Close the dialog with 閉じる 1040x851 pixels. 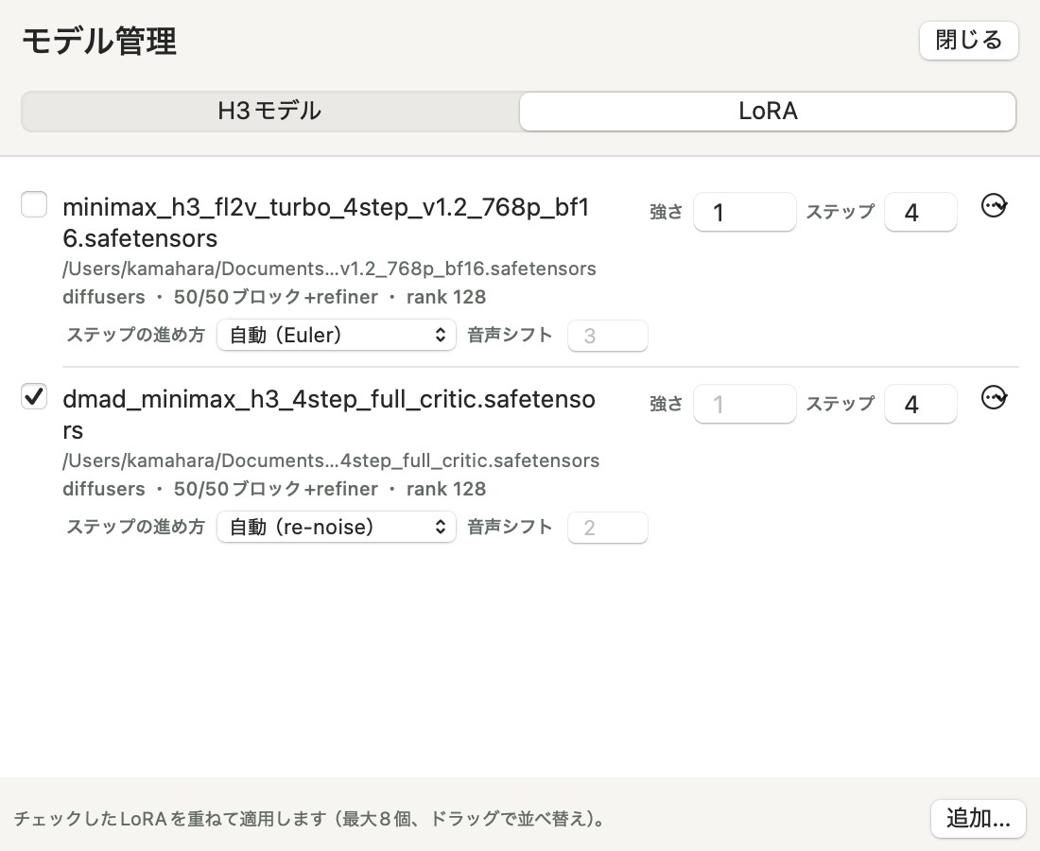968,41
